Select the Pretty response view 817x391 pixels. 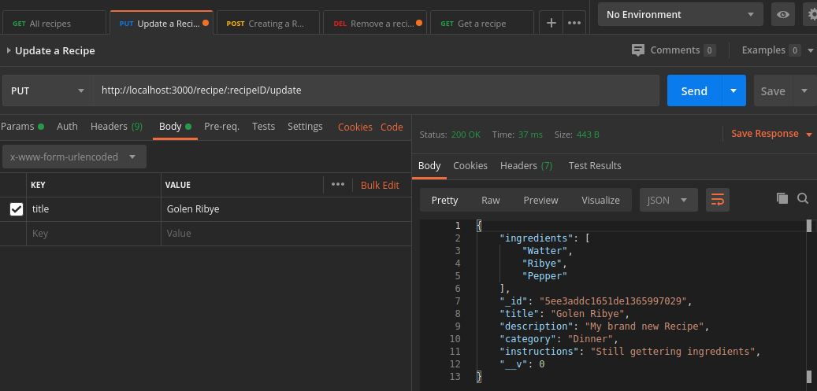click(444, 200)
